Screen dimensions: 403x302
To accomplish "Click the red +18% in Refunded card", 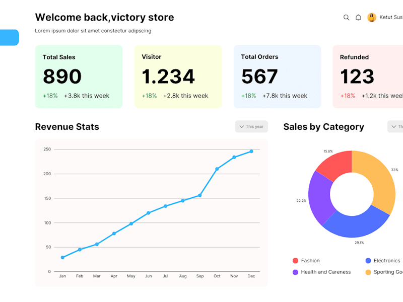I will click(x=348, y=96).
